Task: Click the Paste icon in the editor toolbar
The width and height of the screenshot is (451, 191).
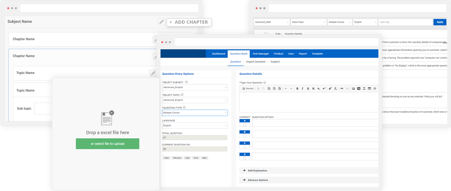Action: point(269,89)
